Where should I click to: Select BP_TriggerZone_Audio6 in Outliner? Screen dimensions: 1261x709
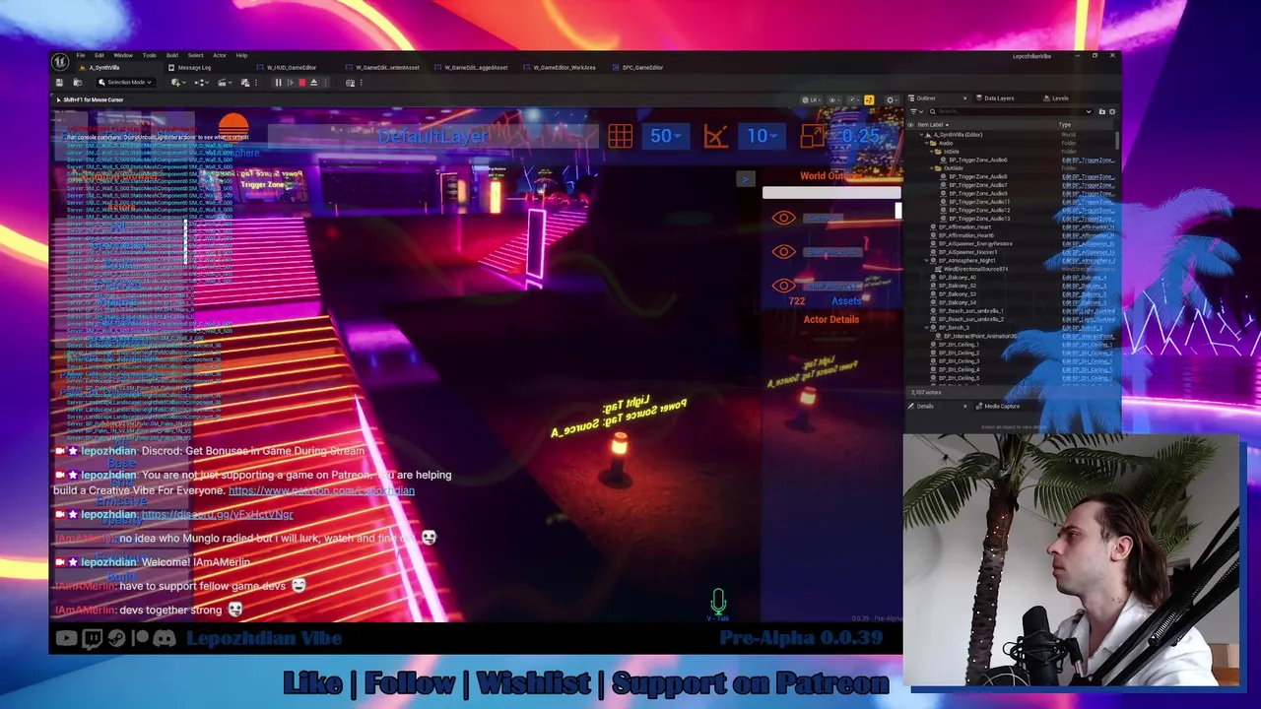[x=978, y=161]
